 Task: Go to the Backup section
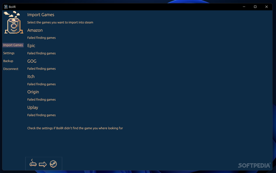pos(8,61)
